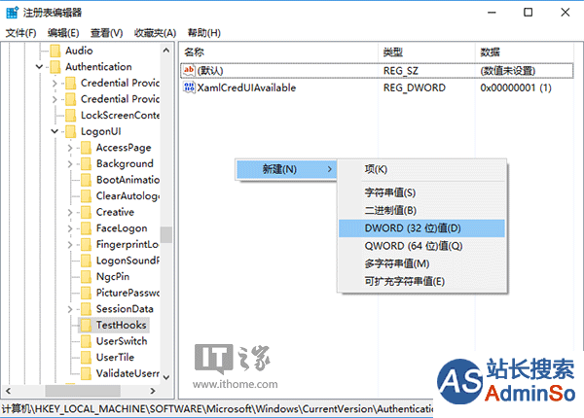Expand the AccessPage tree node
This screenshot has width=584, height=418.
coord(70,148)
